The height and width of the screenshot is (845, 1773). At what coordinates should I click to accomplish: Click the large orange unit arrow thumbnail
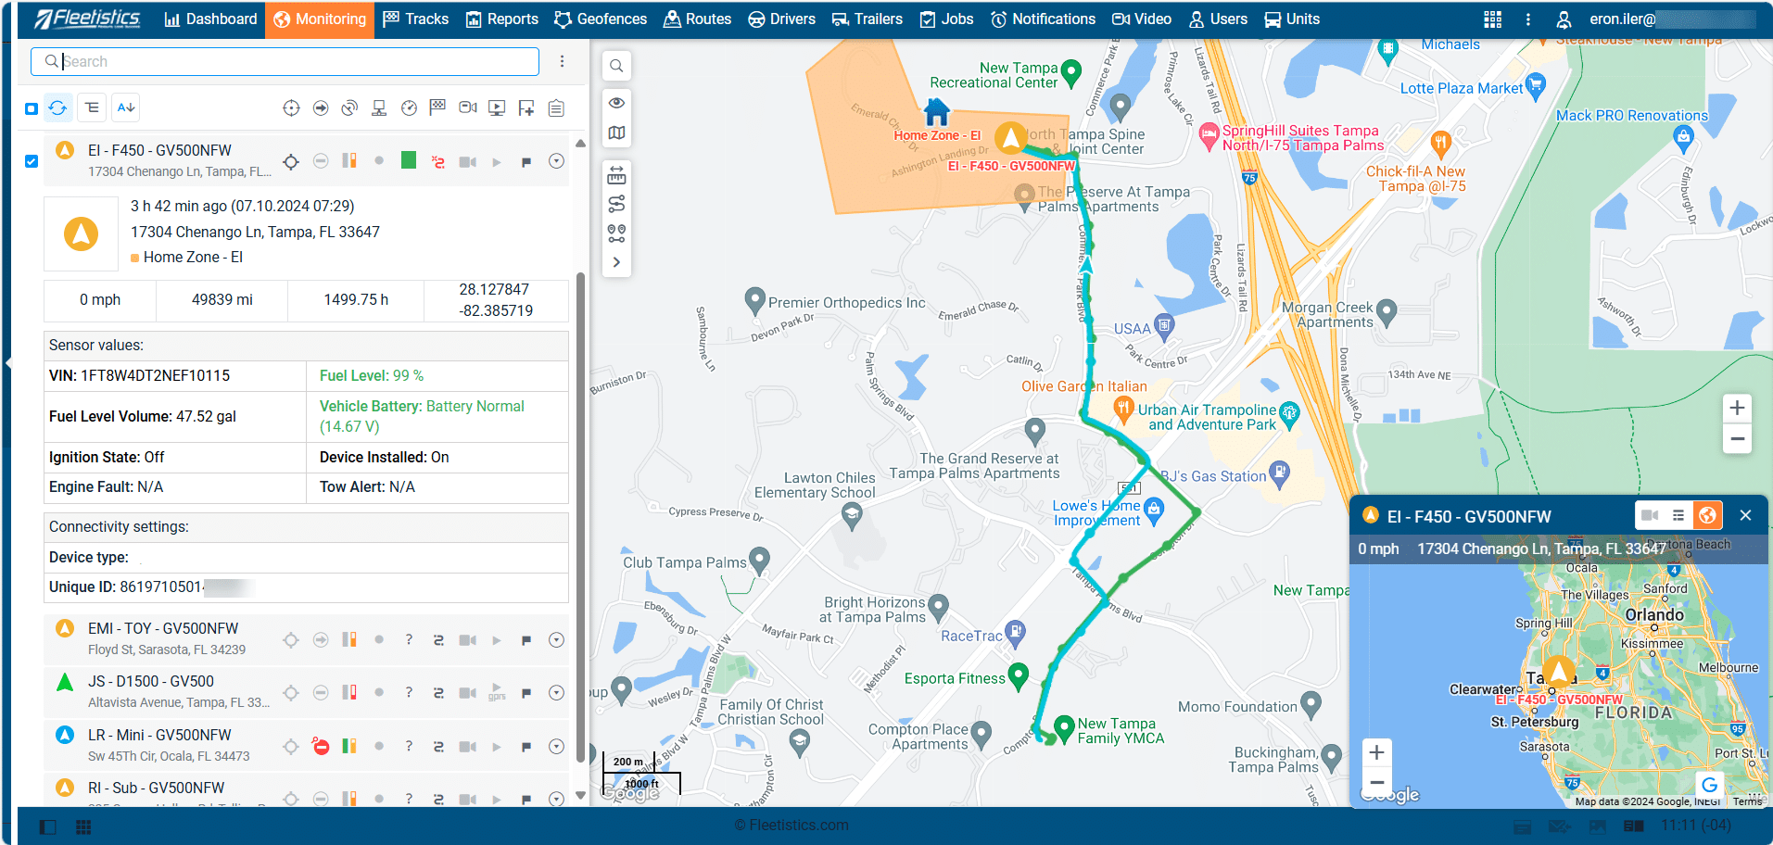[81, 233]
